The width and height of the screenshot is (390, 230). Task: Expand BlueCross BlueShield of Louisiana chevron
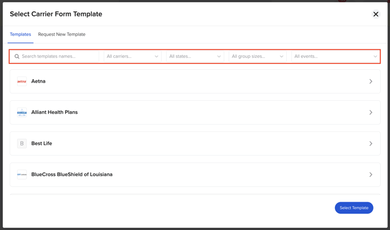pyautogui.click(x=371, y=174)
